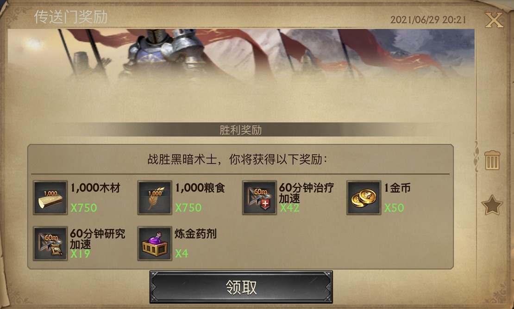The width and height of the screenshot is (514, 309).
Task: Click the 传送门奖励 title text
Action: tap(71, 17)
